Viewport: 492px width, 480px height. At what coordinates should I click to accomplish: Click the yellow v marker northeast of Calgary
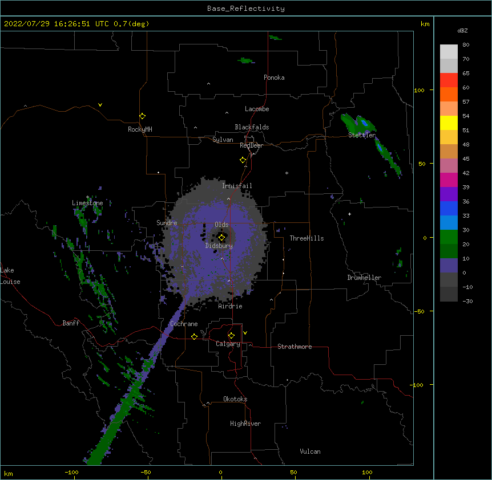(x=245, y=333)
